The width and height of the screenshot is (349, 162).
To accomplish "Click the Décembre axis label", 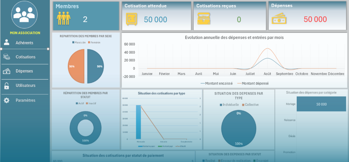I will (336, 74).
